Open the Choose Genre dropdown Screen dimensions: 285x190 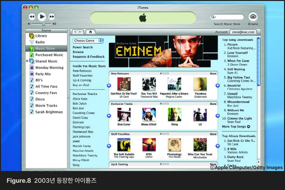(88, 41)
